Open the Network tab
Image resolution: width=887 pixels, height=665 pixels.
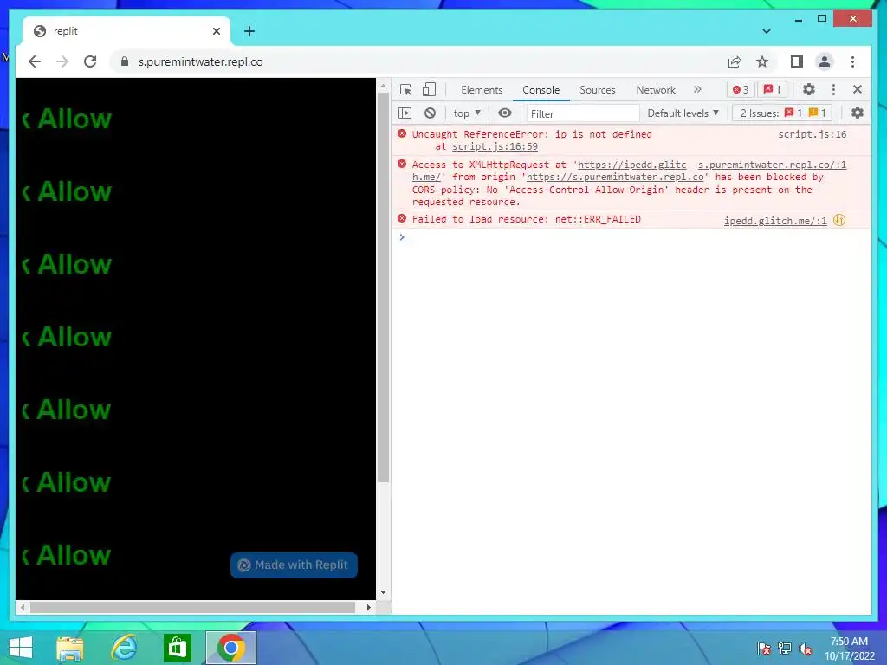656,90
